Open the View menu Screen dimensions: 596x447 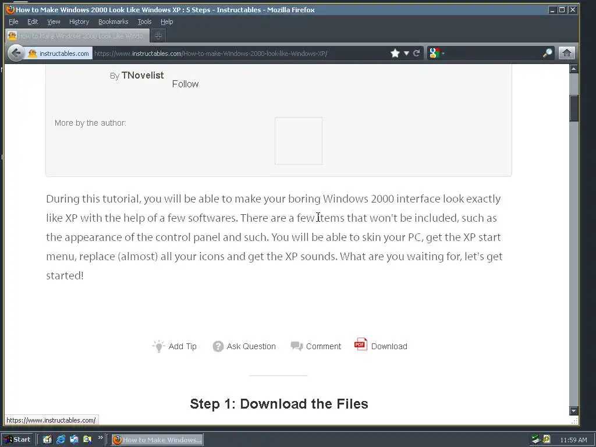[x=54, y=22]
